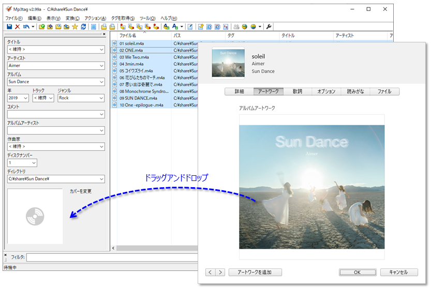Click the Add directory folder icon with plus
The image size is (431, 288).
tap(50, 27)
